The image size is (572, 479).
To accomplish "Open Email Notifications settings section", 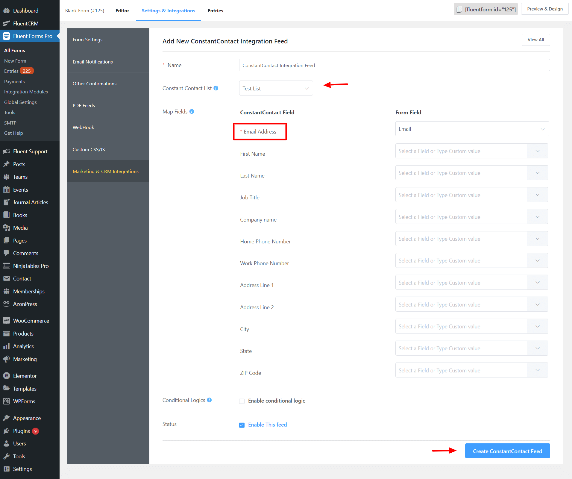I will coord(93,62).
